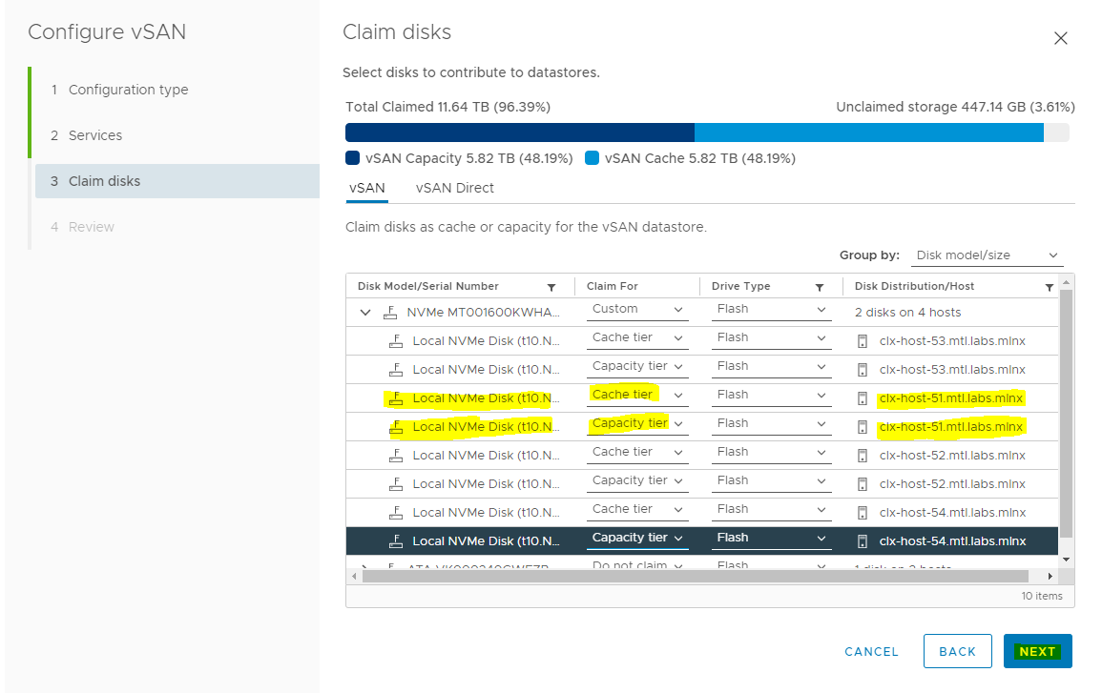Open Capacity tier dropdown in selected clx-host-54 row
The height and width of the screenshot is (693, 1102).
[637, 539]
